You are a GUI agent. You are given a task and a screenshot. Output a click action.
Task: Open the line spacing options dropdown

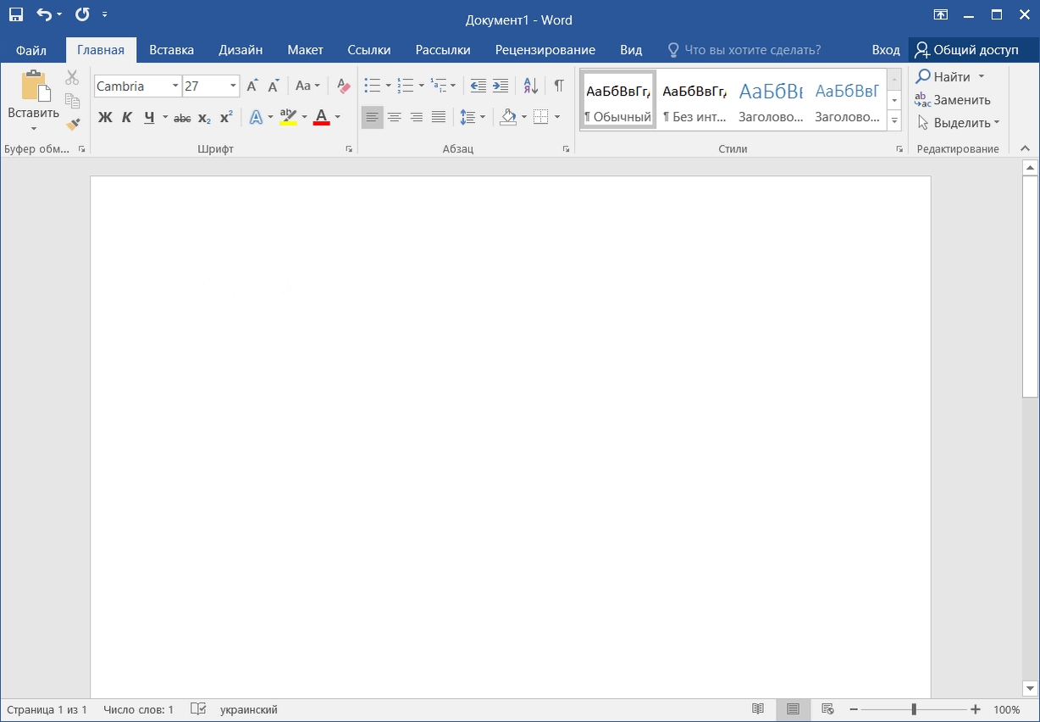pyautogui.click(x=482, y=117)
